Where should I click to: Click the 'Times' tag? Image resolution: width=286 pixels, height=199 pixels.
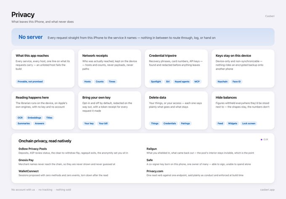tap(112, 82)
